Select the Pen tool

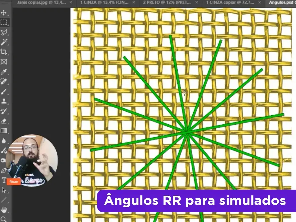(x=4, y=170)
